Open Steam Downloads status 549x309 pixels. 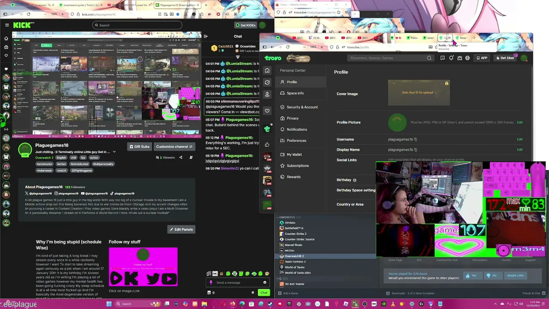[x=410, y=293]
